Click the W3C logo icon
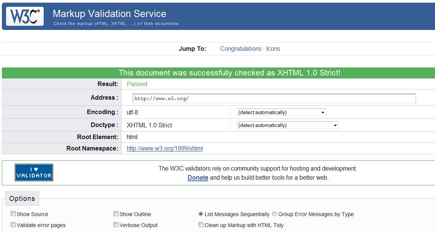 pos(25,16)
